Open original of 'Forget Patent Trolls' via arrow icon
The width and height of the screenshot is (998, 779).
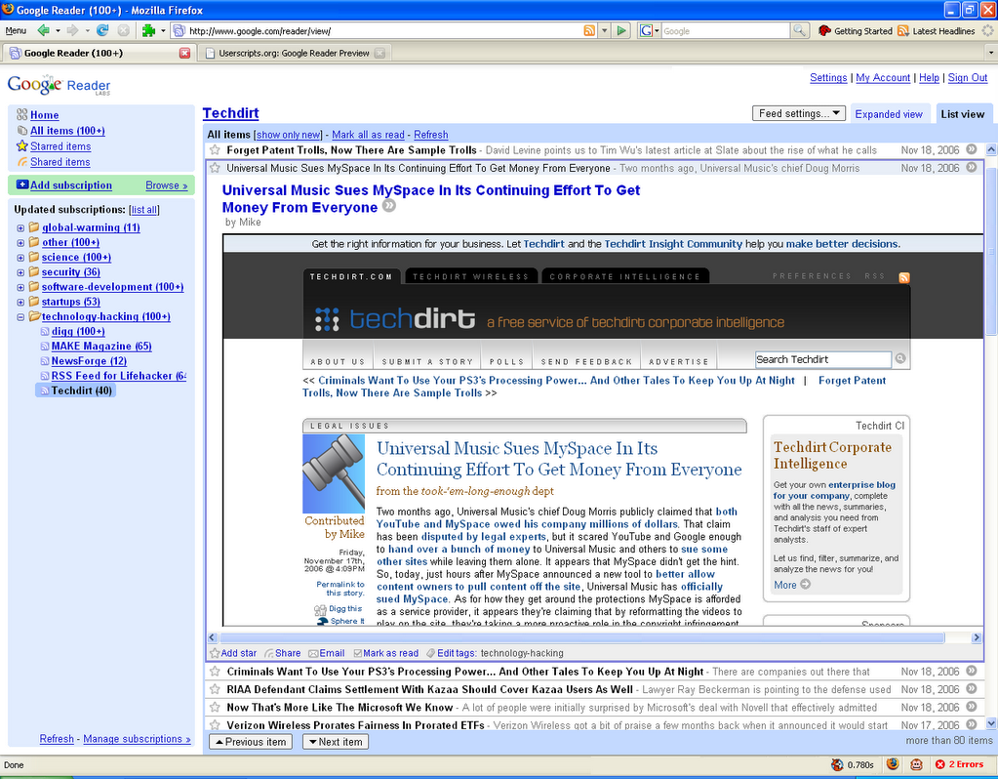pos(972,149)
